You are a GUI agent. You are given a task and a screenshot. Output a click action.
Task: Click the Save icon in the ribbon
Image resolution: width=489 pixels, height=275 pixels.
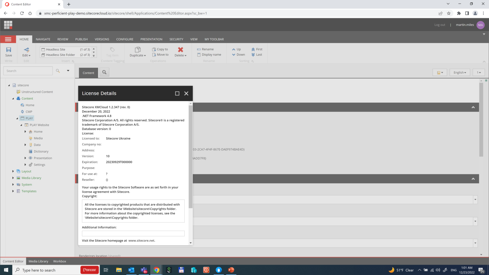[8, 50]
